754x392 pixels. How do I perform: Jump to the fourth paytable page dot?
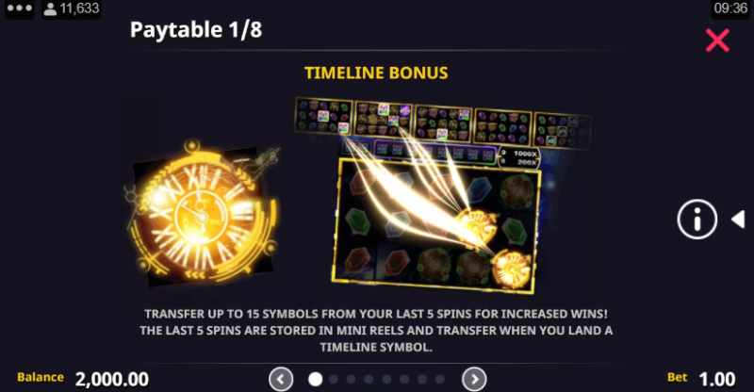coord(369,380)
